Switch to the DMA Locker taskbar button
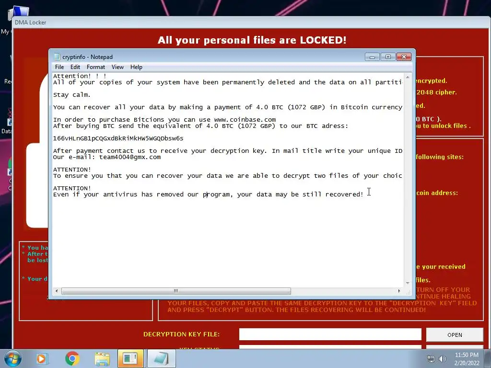This screenshot has width=491, height=368. [130, 358]
